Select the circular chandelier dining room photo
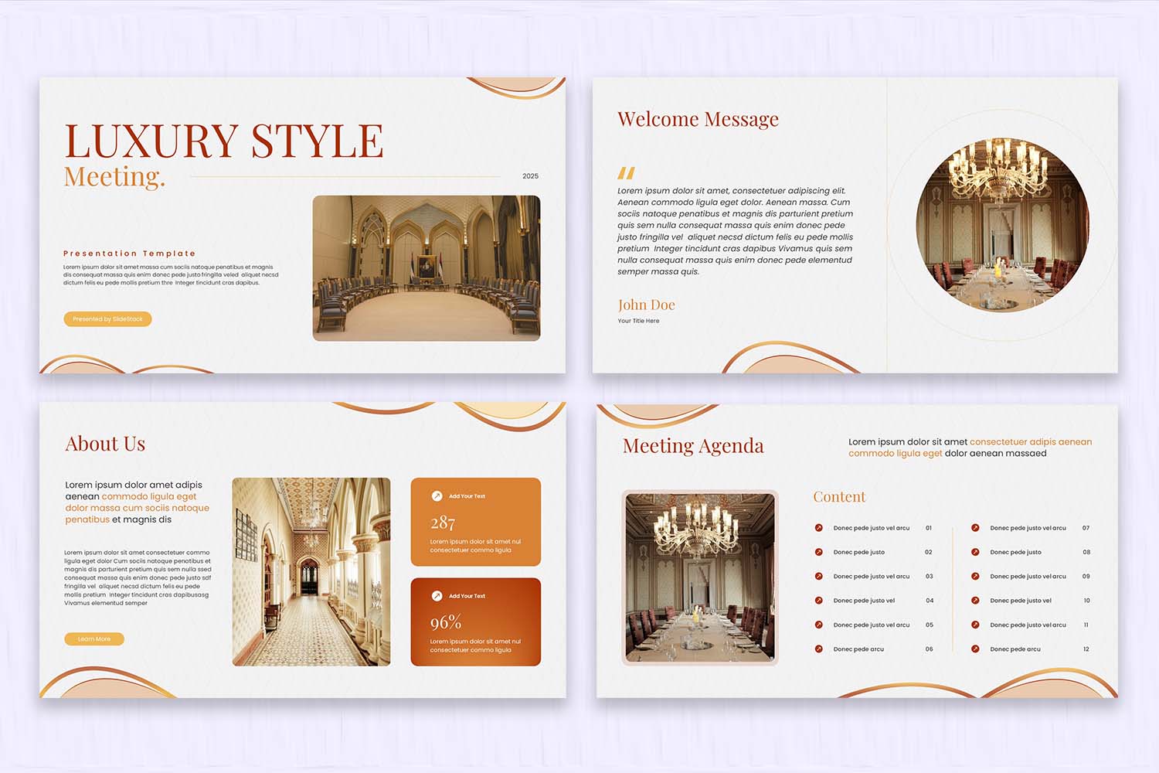Screen dimensions: 1159x773 tap(1002, 225)
